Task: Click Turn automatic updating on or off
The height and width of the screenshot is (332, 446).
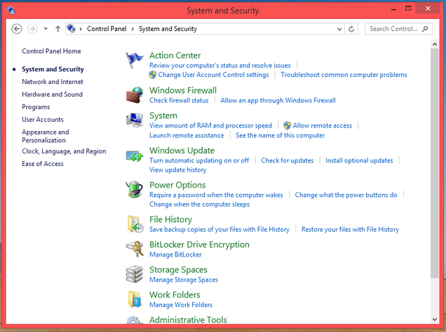Action: [x=199, y=160]
